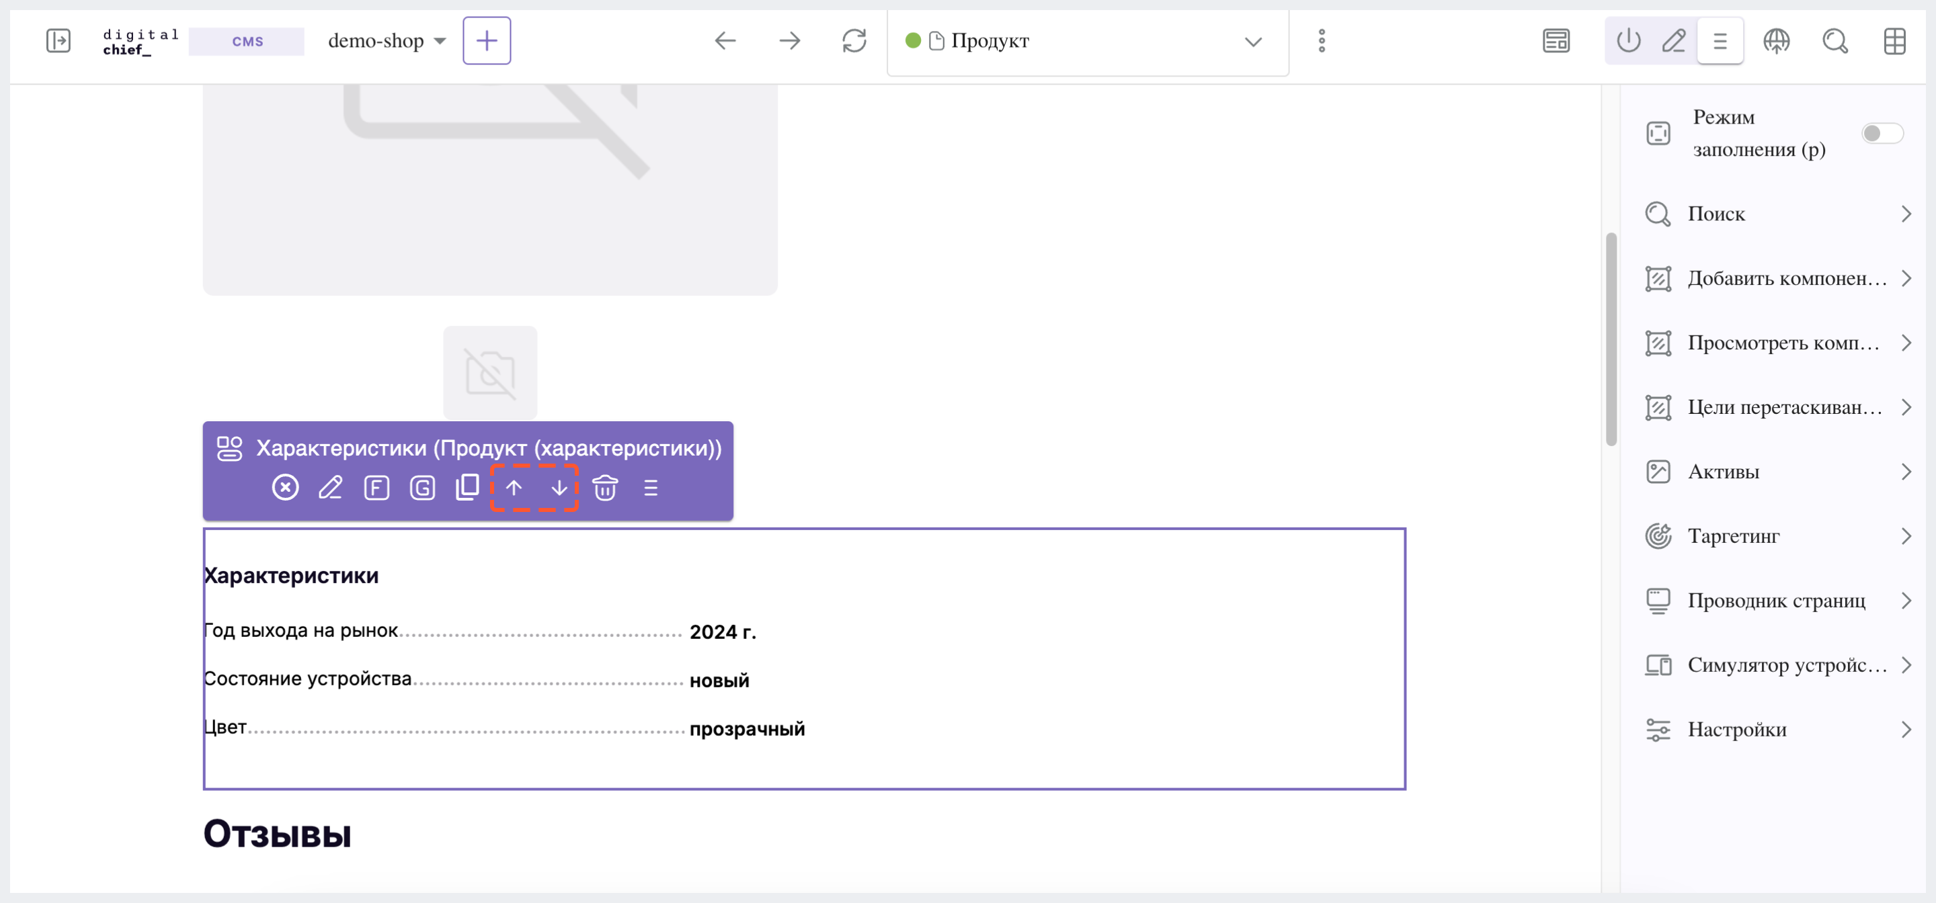
Task: Open Проводник страниц item
Action: [x=1777, y=601]
